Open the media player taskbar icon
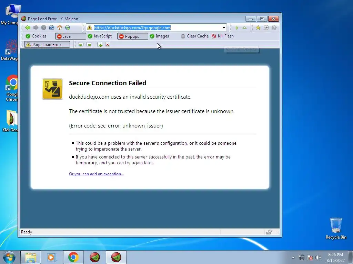The height and width of the screenshot is (264, 353). click(52, 257)
